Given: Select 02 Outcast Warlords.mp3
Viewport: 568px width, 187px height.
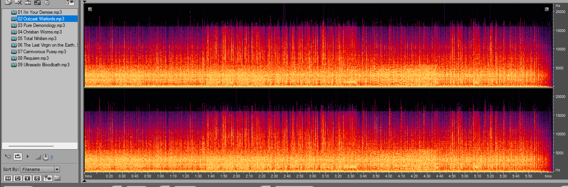Looking at the screenshot, I should pyautogui.click(x=41, y=19).
